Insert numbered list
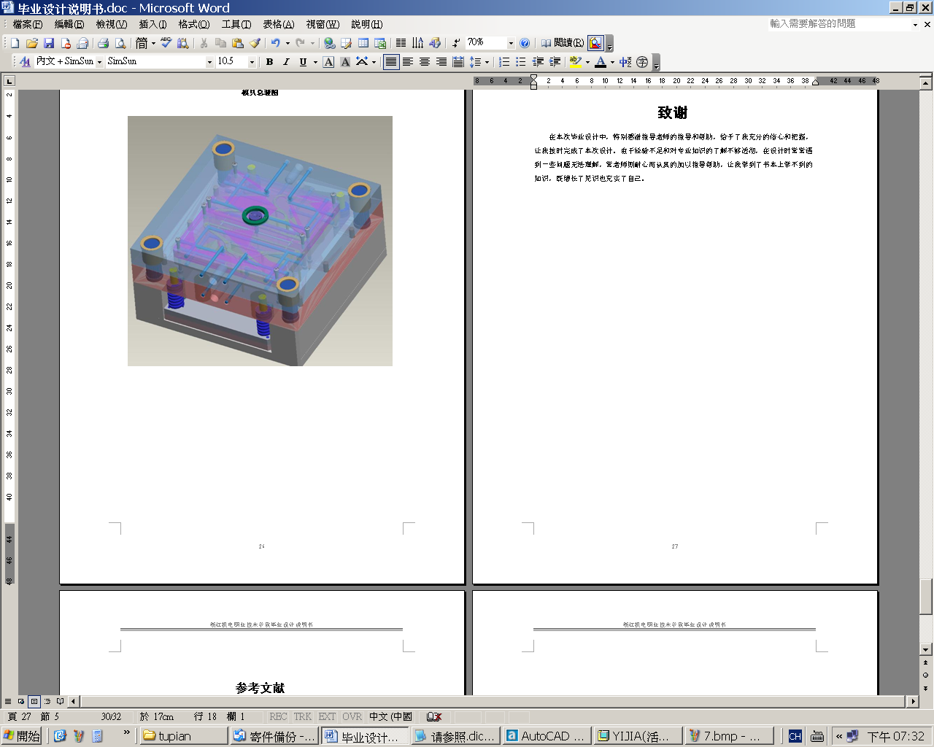The image size is (934, 747). point(504,62)
